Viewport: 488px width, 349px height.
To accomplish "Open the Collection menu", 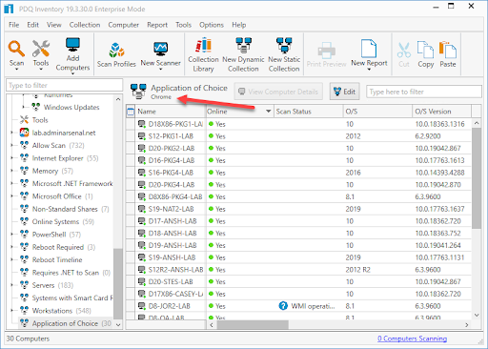I will point(85,25).
